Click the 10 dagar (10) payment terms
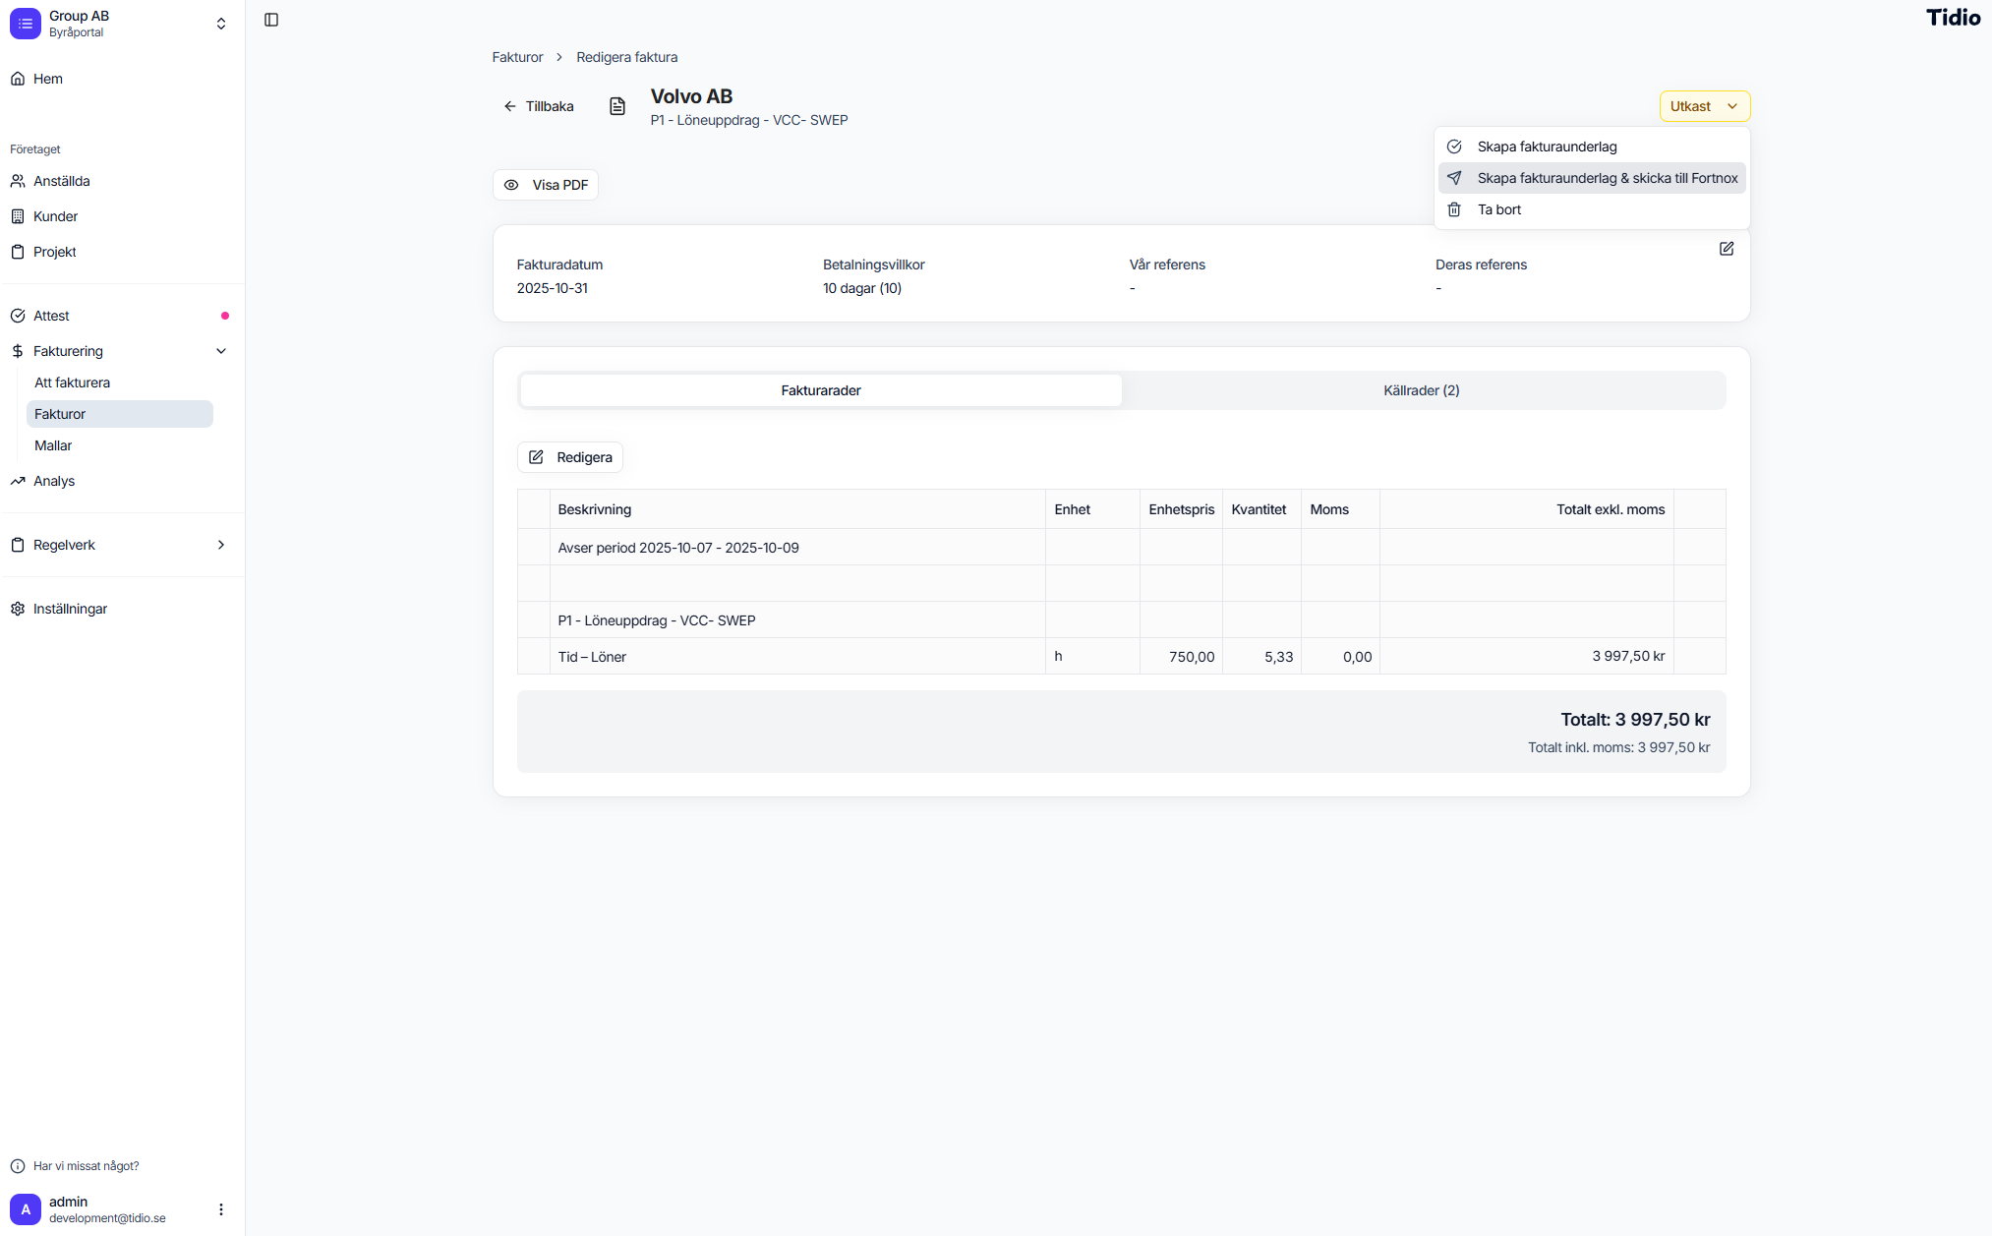 [862, 288]
